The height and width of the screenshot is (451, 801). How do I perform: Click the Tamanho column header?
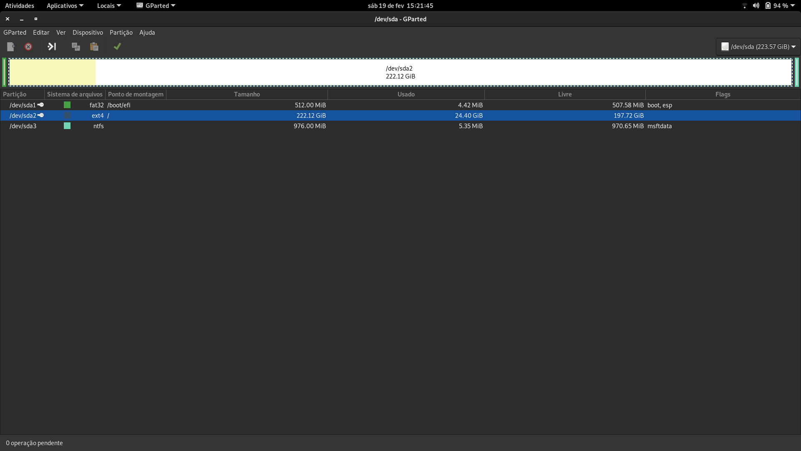pyautogui.click(x=247, y=94)
